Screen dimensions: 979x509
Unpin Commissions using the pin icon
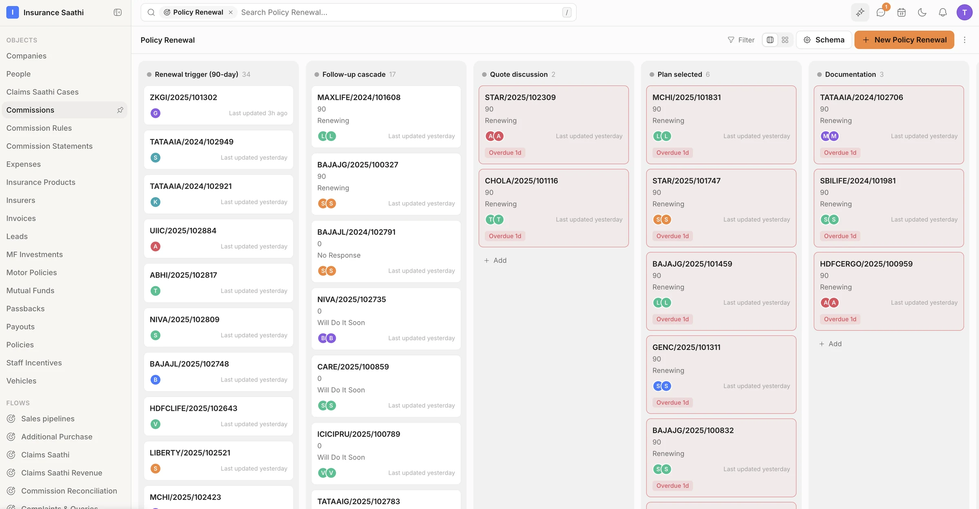coord(120,110)
